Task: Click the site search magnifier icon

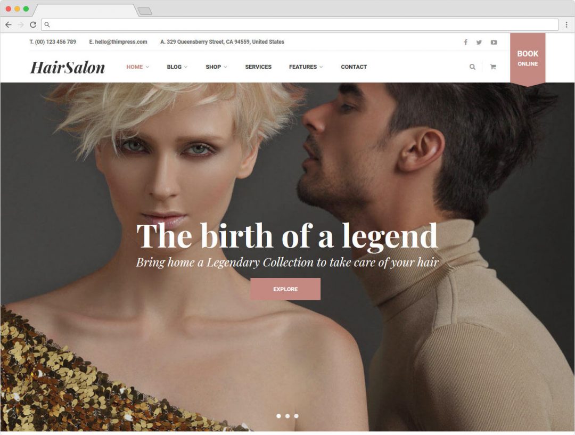Action: [472, 67]
